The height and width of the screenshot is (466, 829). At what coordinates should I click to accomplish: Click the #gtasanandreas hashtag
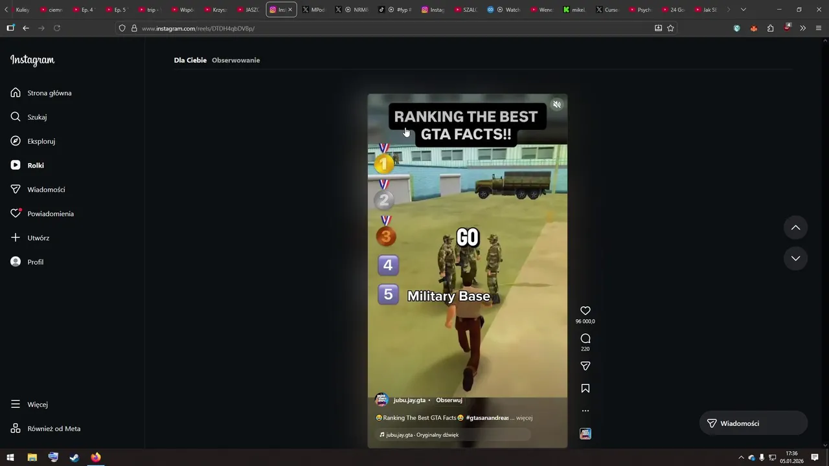coord(487,418)
